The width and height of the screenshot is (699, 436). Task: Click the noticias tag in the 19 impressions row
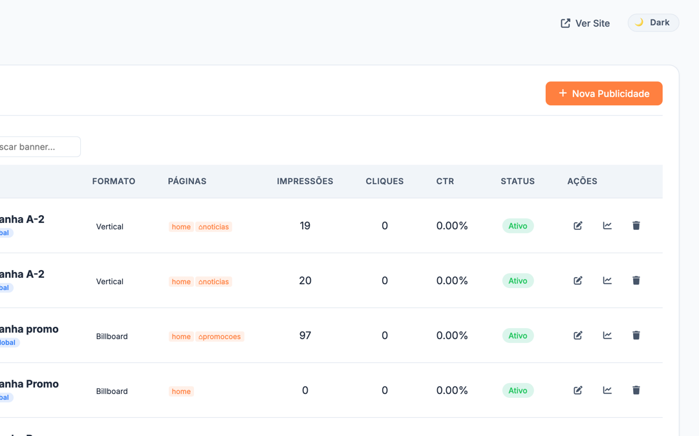tap(213, 227)
